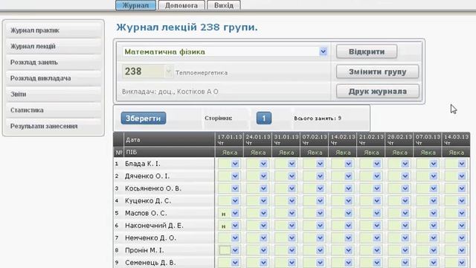The height and width of the screenshot is (268, 476).
Task: Open attendance dropdown for Маслов О. С. on 17.01.13
Action: pyautogui.click(x=235, y=214)
